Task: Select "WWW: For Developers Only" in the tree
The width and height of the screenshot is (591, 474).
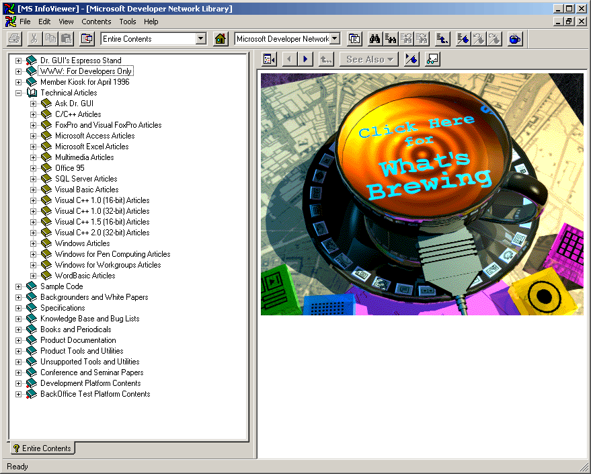Action: point(86,71)
